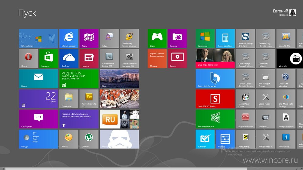
Task: Open the Известия sports news tile
Action: pyautogui.click(x=79, y=119)
